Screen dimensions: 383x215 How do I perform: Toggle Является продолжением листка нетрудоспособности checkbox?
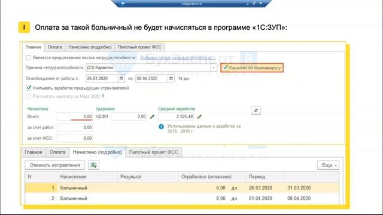29,57
